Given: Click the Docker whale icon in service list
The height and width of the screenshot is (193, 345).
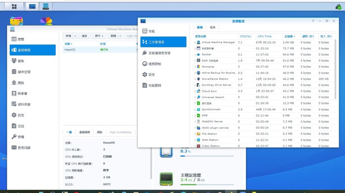Looking at the screenshot, I should (198, 54).
